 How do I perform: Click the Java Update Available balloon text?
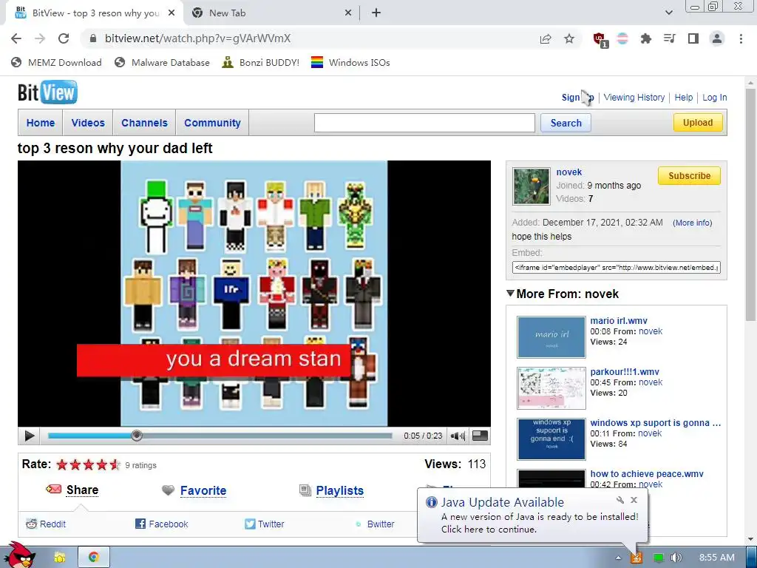click(503, 502)
